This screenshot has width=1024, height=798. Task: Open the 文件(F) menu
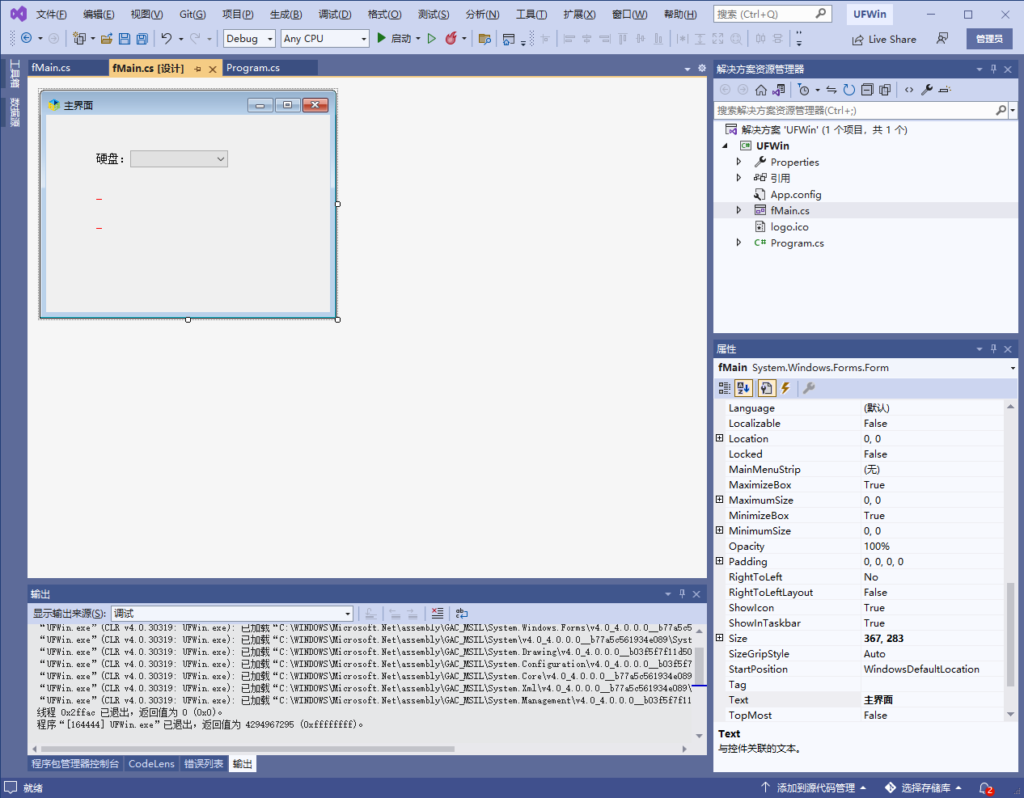click(52, 15)
